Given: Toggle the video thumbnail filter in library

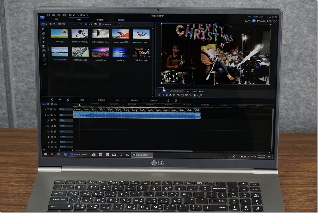Looking at the screenshot, I should (x=80, y=24).
